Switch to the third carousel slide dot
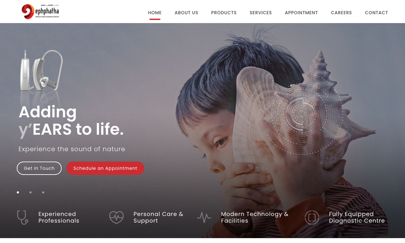 [x=43, y=192]
